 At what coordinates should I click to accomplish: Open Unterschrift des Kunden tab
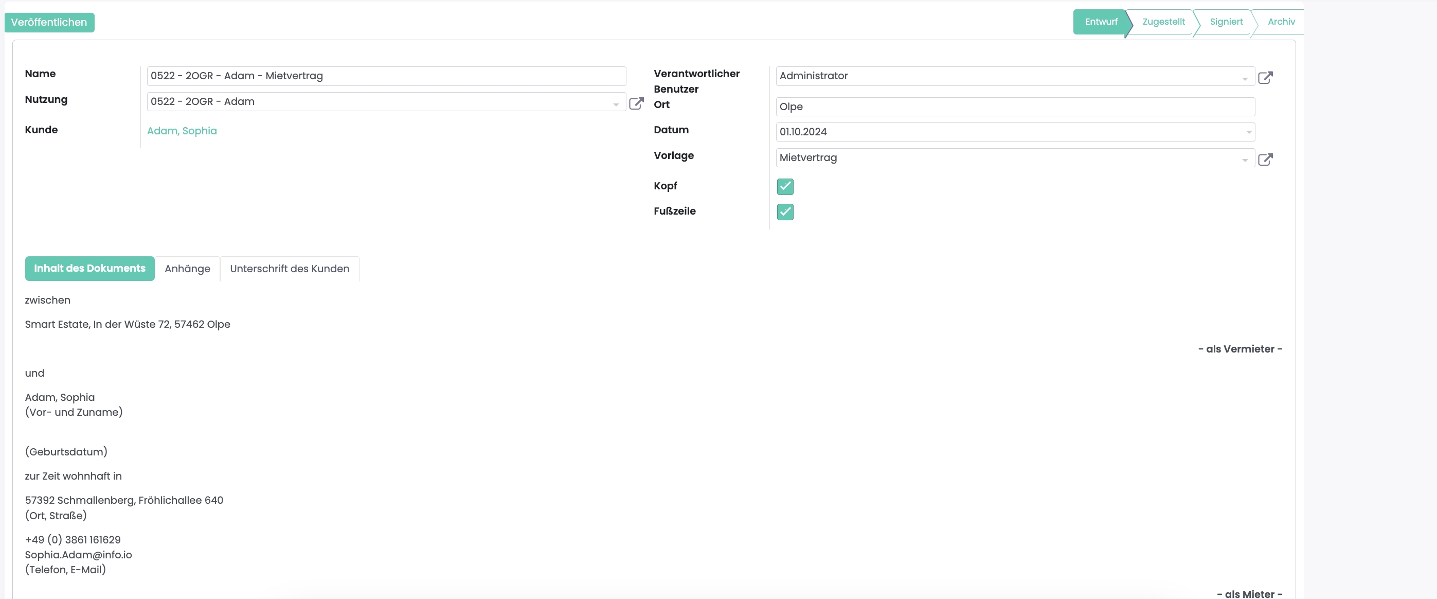point(289,269)
